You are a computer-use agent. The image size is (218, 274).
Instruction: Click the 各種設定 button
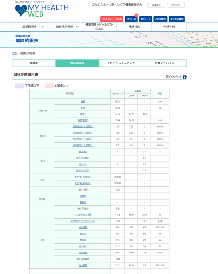(x=156, y=5)
